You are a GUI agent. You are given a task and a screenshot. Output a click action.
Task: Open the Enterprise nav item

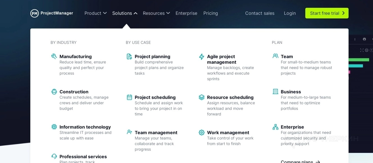186,13
